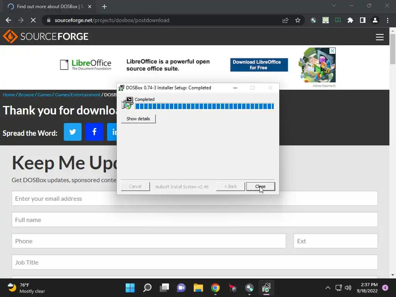
Task: Bookmark this page with the star icon
Action: coord(298,20)
